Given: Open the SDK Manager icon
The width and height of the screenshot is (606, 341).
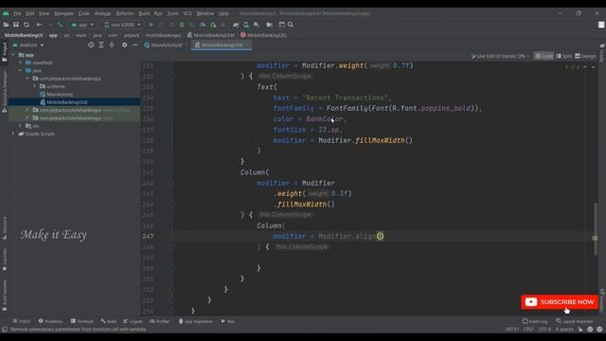Looking at the screenshot, I should 257,25.
